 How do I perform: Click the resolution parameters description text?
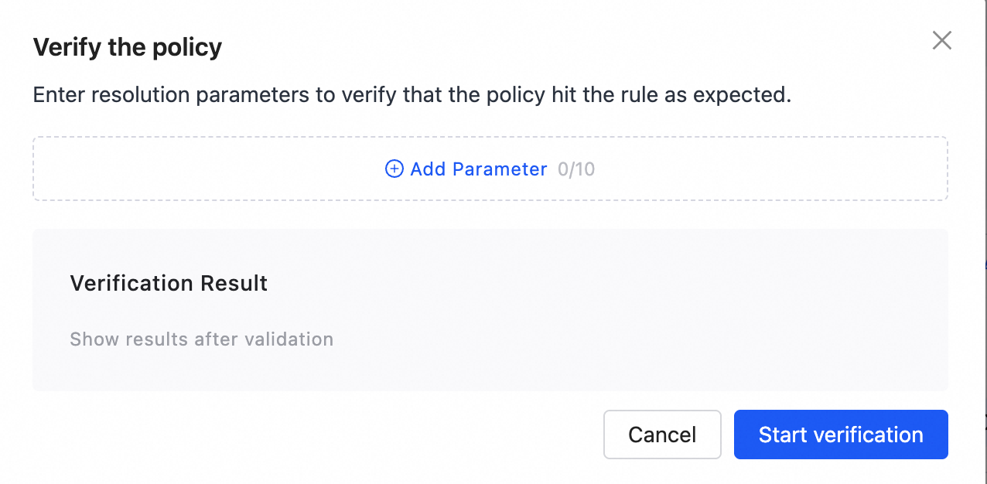(412, 95)
